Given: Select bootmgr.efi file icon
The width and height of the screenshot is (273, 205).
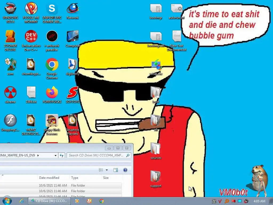Looking at the screenshot, I should (156, 39).
